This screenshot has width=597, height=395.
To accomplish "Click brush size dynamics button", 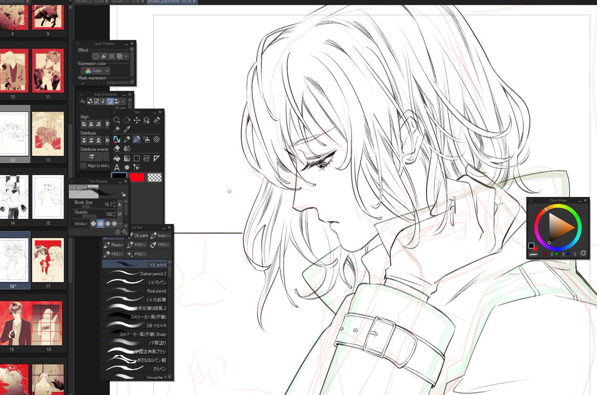I will [x=120, y=204].
